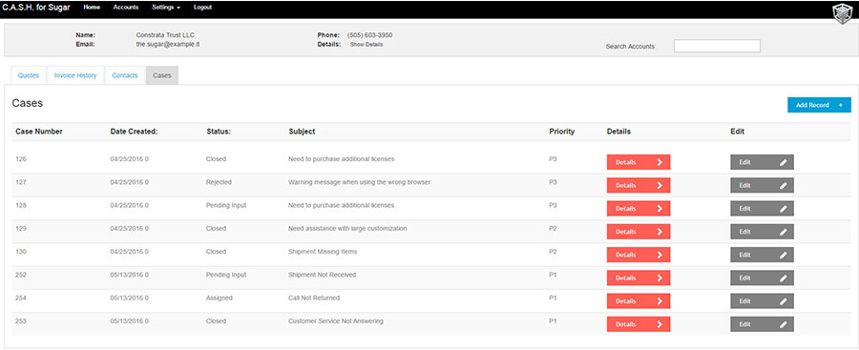Open the Contacts tab
859x350 pixels.
click(x=125, y=75)
